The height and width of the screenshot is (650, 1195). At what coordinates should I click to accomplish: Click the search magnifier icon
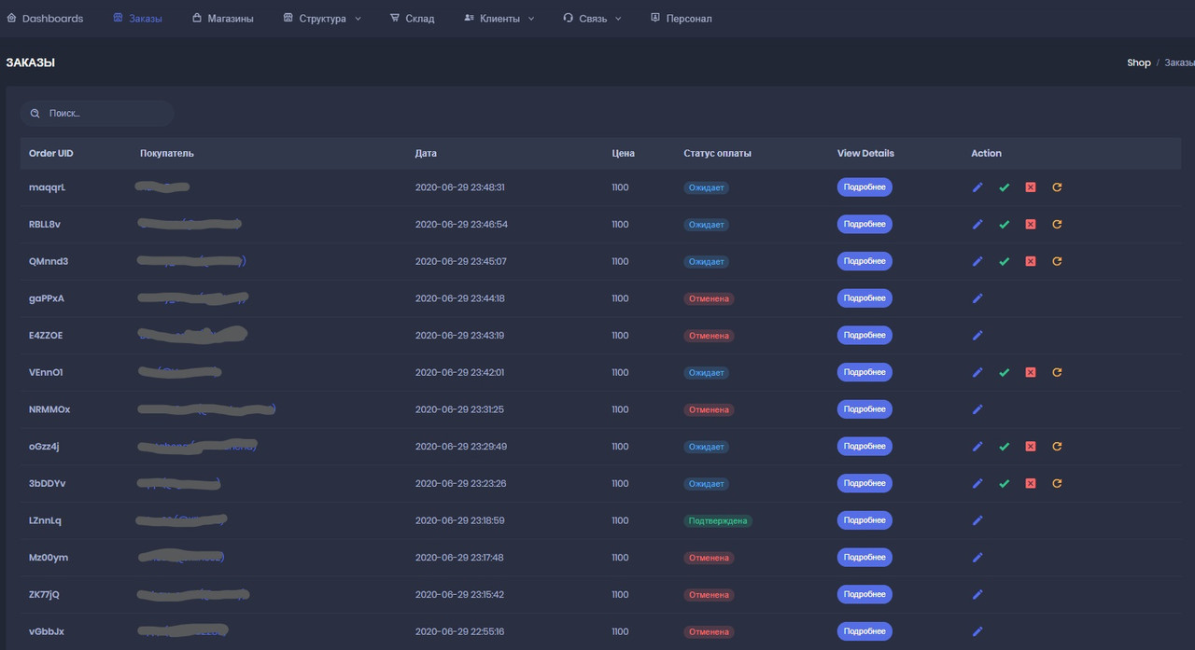(35, 114)
